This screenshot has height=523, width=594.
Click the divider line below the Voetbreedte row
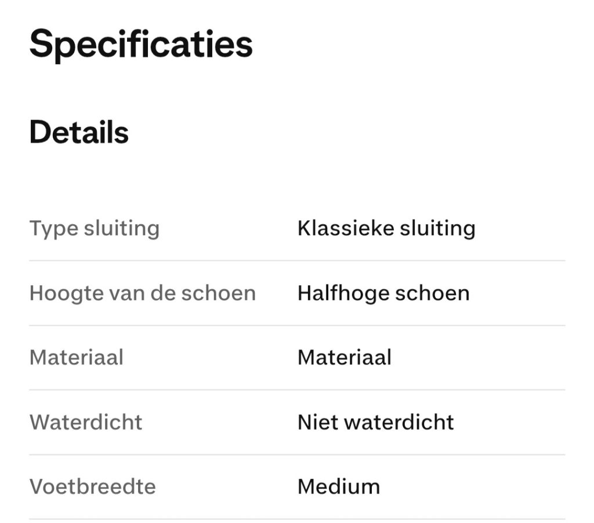pyautogui.click(x=297, y=519)
